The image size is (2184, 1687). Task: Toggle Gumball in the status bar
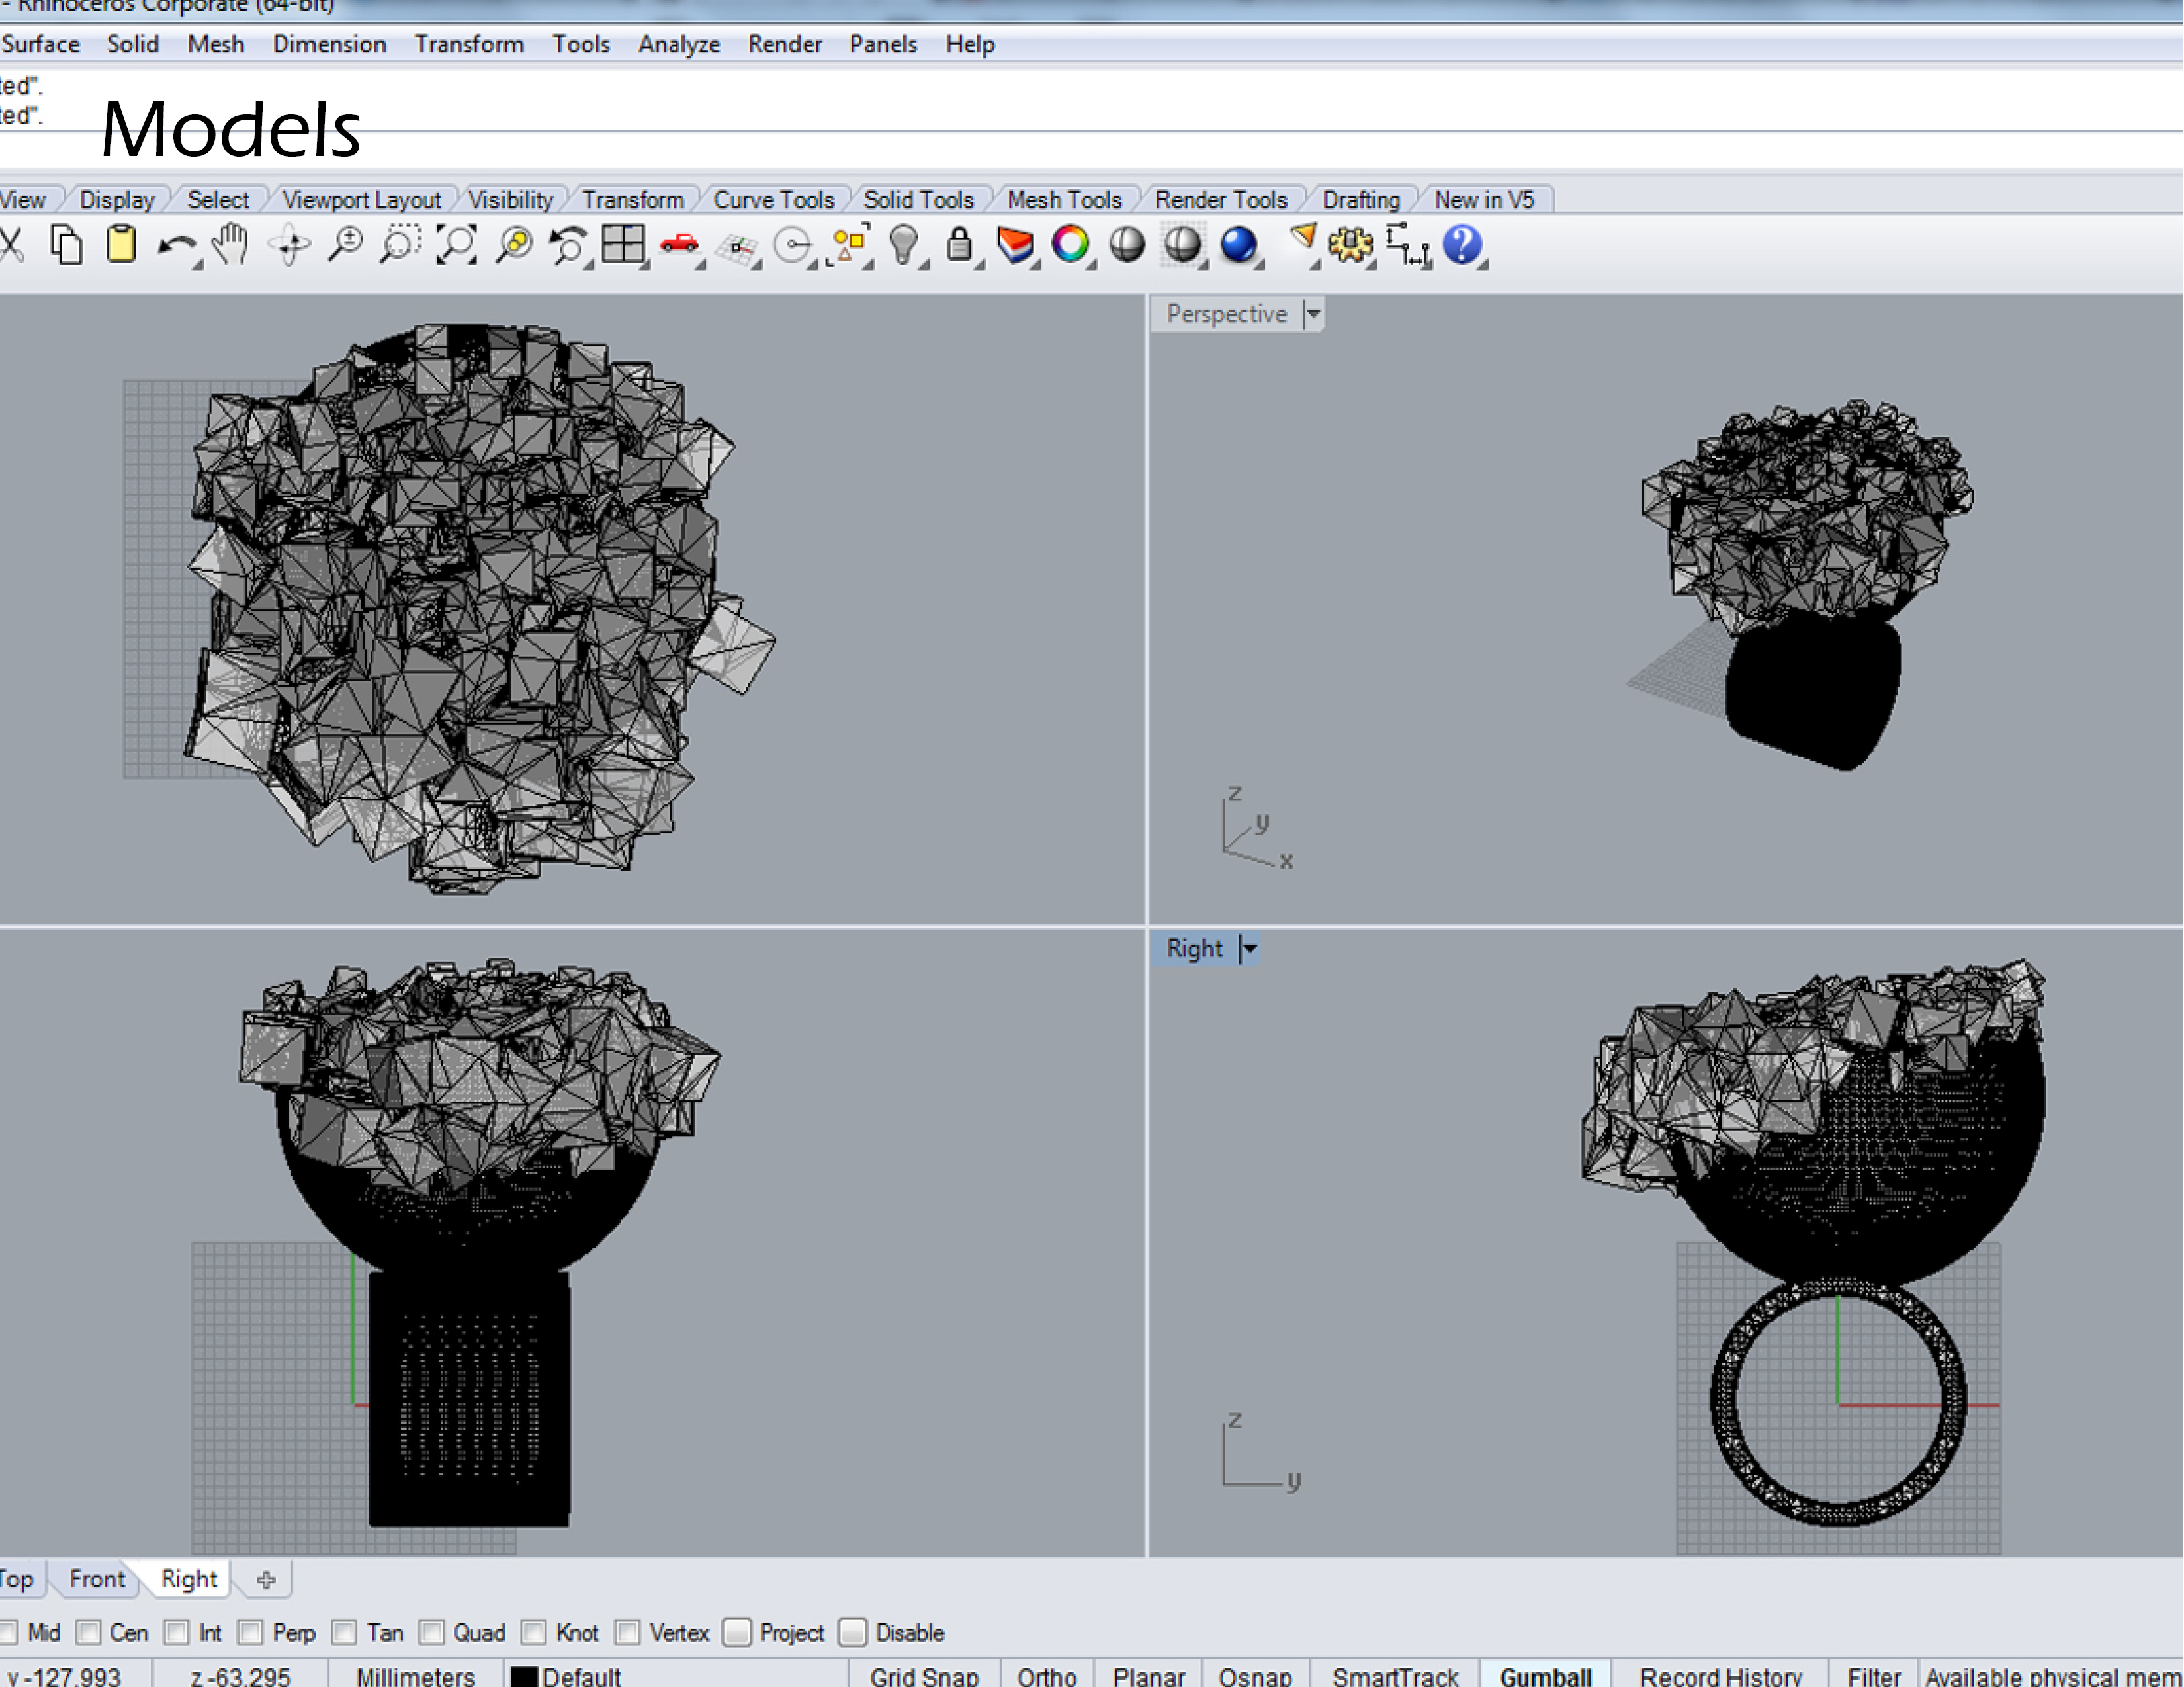coord(1545,1676)
